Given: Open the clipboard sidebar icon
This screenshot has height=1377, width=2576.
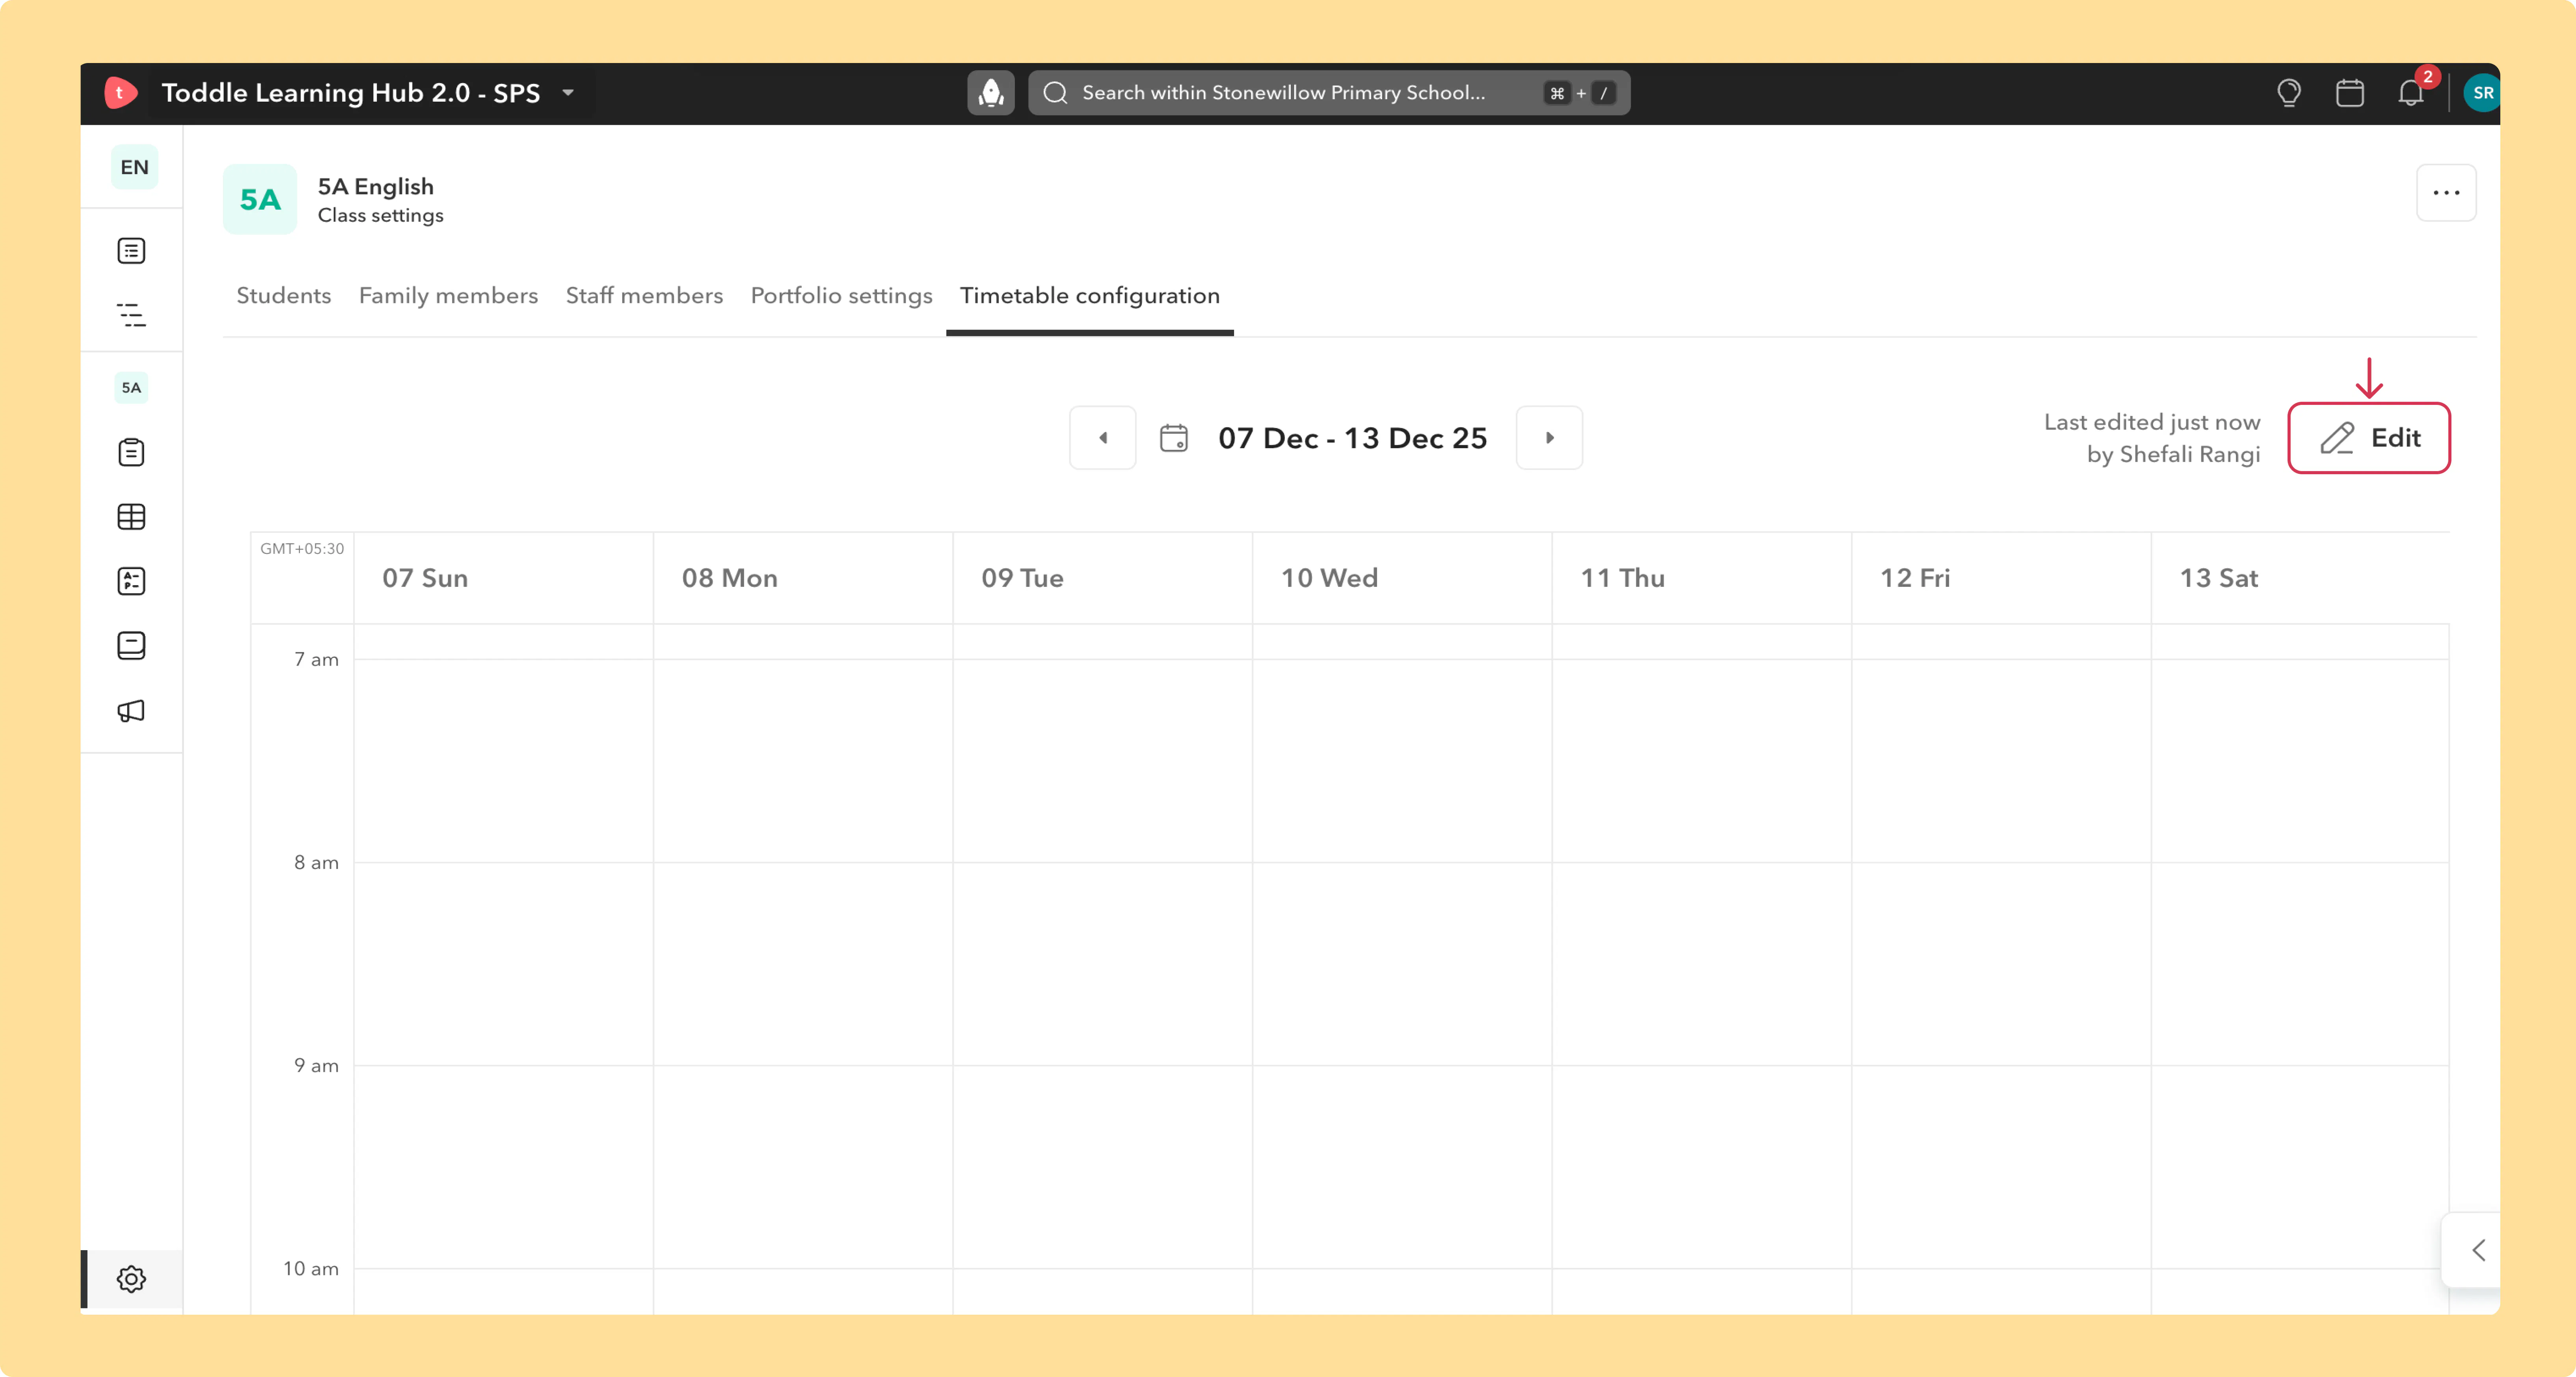Looking at the screenshot, I should 131,453.
